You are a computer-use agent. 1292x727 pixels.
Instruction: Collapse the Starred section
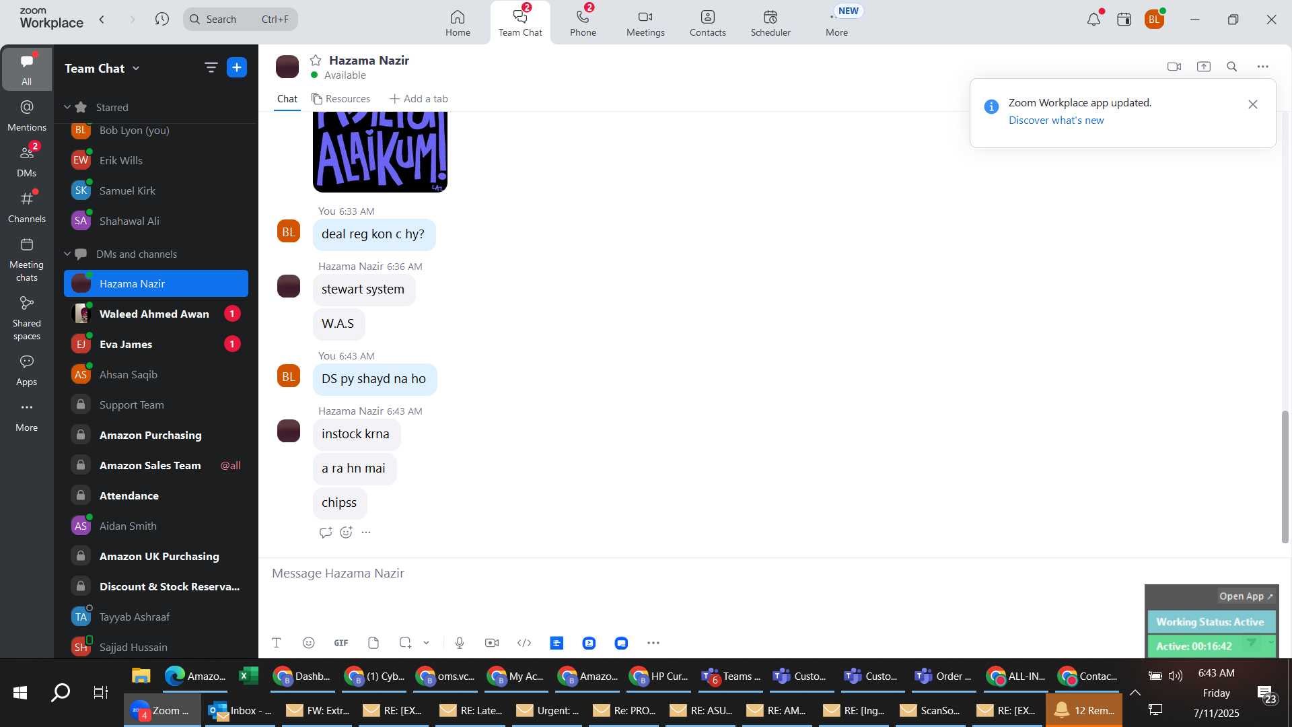67,107
